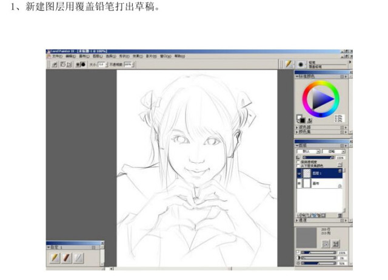Collapse the 标准颜色 color panel

297,77
